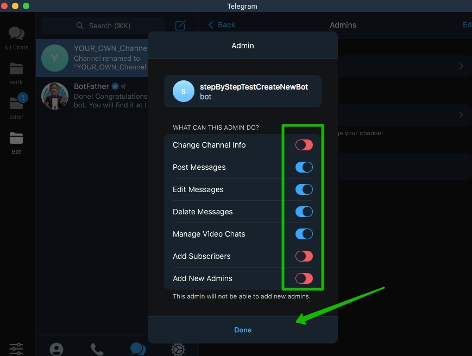472x356 pixels.
Task: Open the other folder with unread badge
Action: tap(16, 104)
